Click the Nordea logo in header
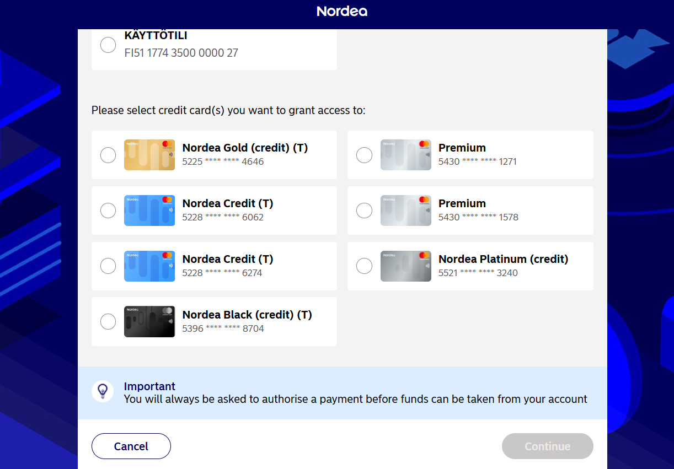674x469 pixels. point(342,11)
